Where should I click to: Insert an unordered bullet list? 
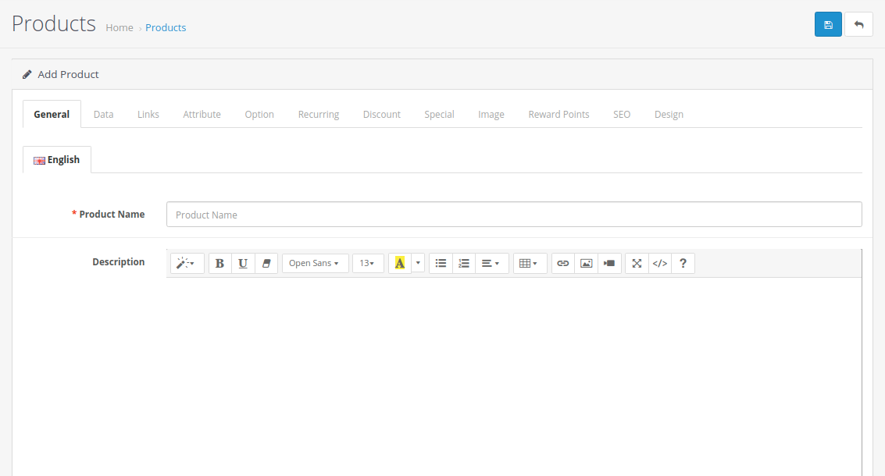(x=441, y=264)
